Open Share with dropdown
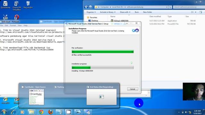This screenshot has height=115, width=205. (125, 12)
